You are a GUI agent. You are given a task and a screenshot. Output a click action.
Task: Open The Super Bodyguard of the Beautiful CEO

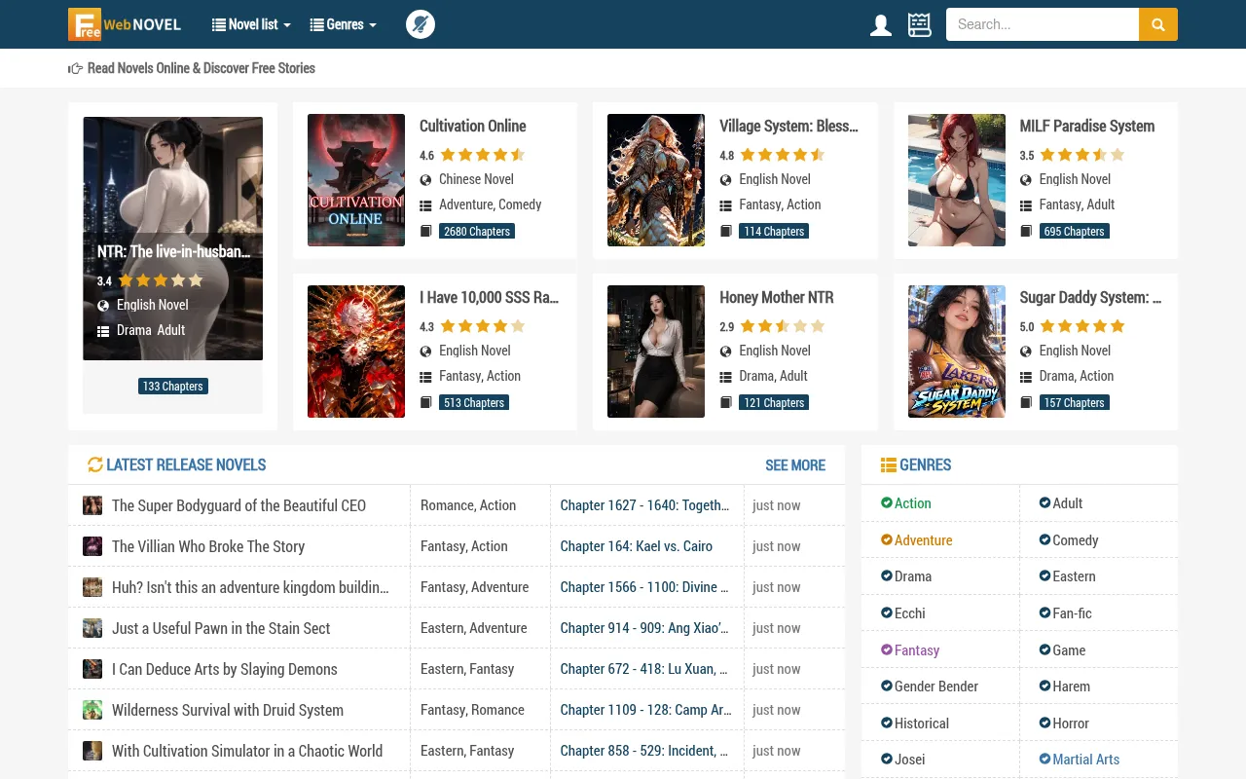238,505
